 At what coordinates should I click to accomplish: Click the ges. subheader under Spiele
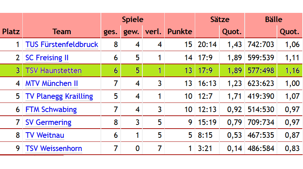click(110, 32)
